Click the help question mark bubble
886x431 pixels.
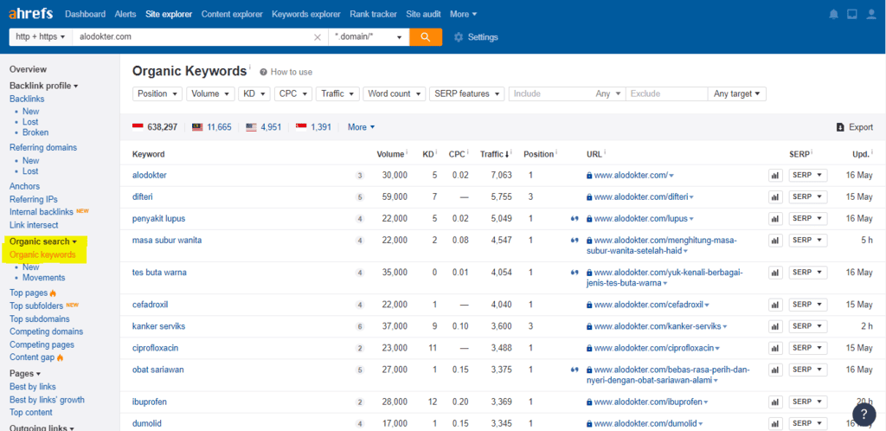click(864, 415)
